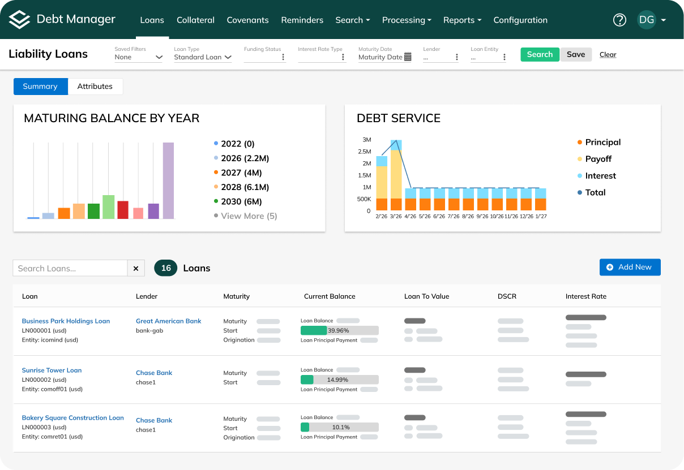The width and height of the screenshot is (684, 470).
Task: Expand user account menu arrow
Action: (663, 20)
